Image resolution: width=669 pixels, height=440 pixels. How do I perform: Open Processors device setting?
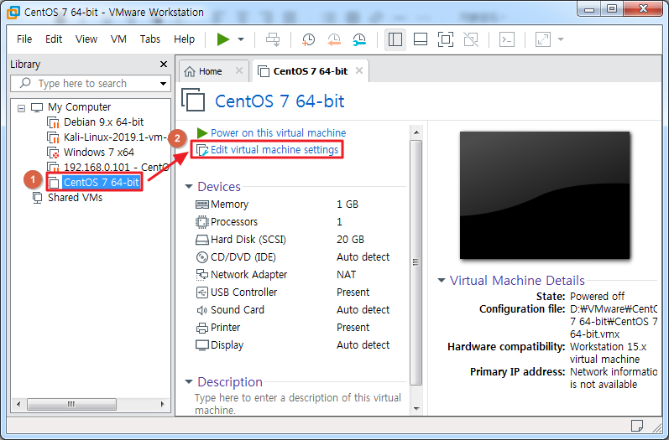tap(234, 222)
